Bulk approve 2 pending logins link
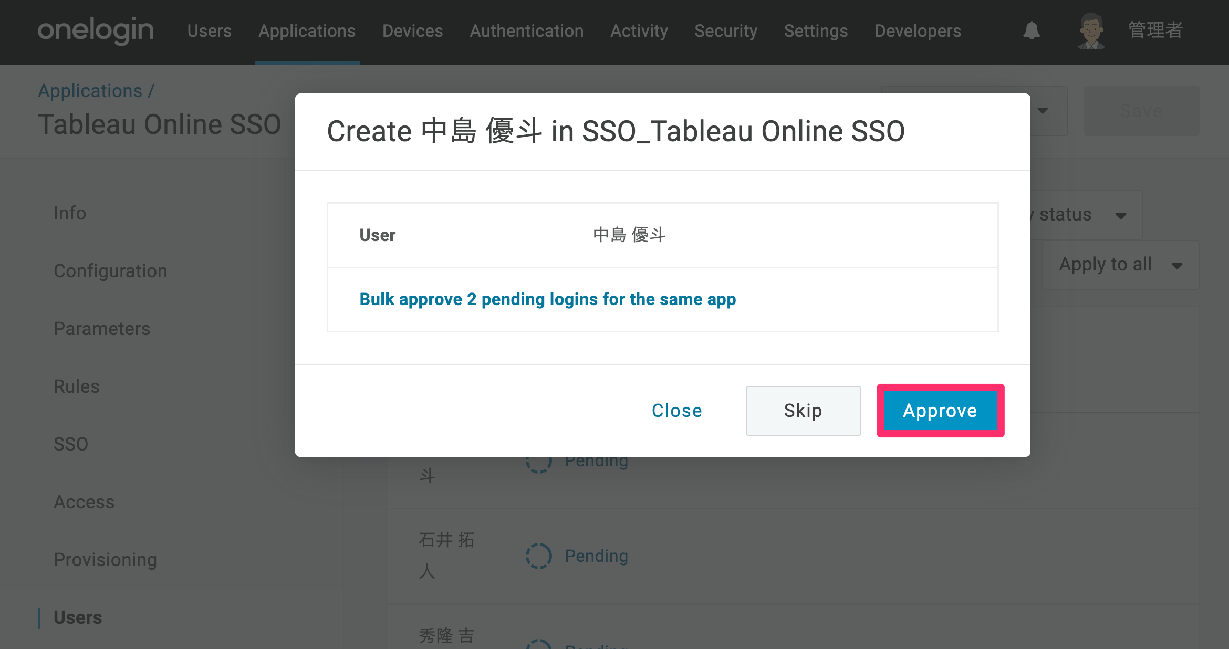 [x=547, y=299]
